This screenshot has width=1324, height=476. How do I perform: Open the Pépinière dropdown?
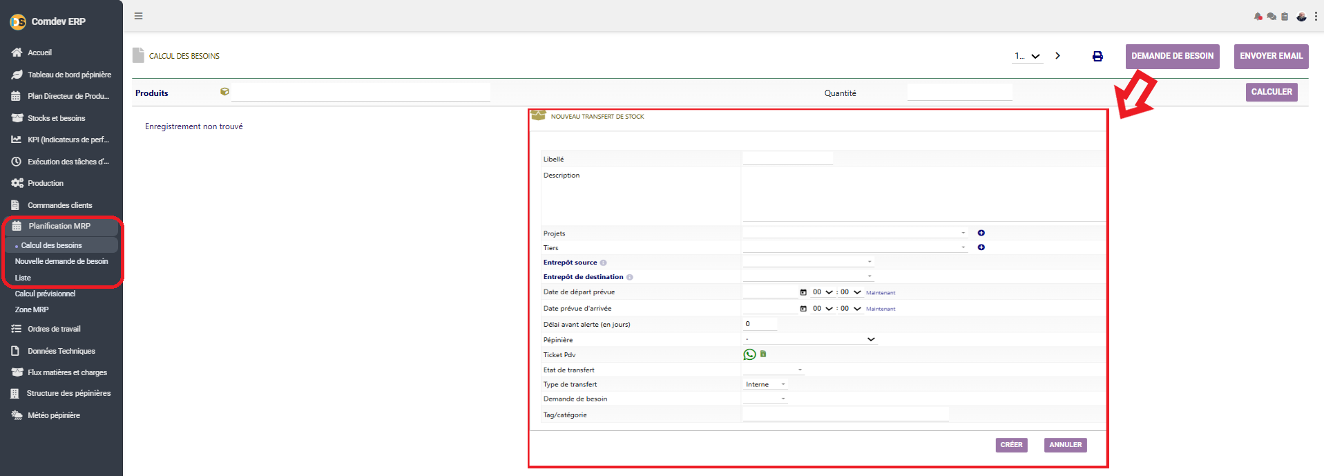pos(809,339)
